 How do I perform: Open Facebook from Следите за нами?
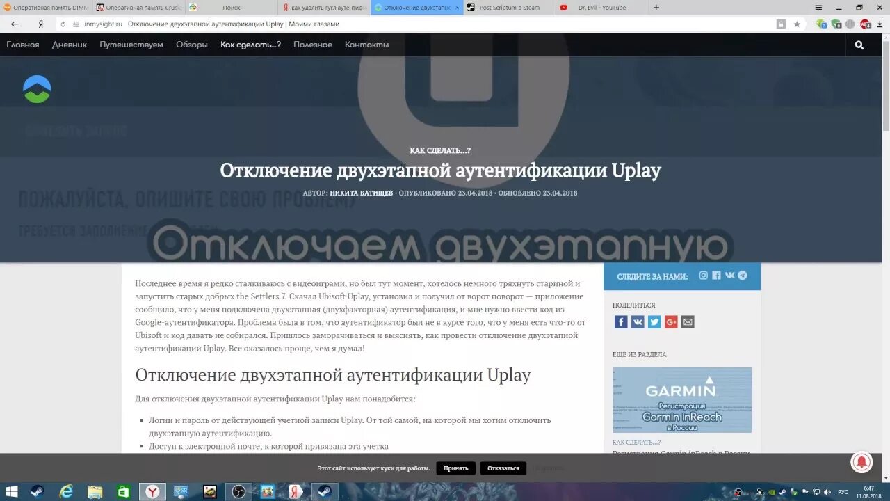click(x=716, y=276)
